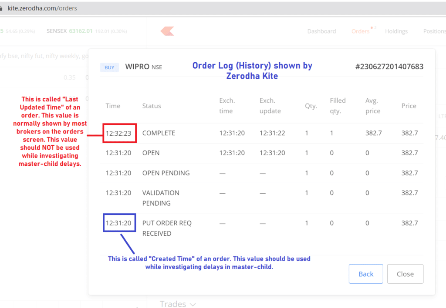Screen dimensions: 446x308
Task: Click the VALIDATION PENDING status cell
Action: [161, 198]
